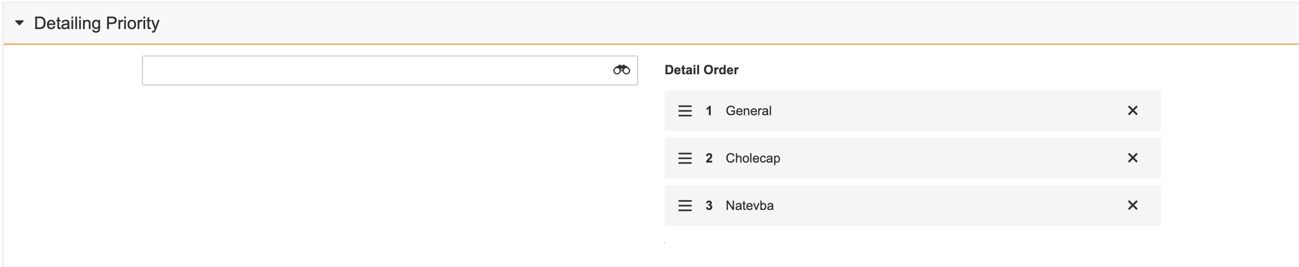Remove Natevba from the Detail Order
This screenshot has height=267, width=1299.
[x=1133, y=206]
